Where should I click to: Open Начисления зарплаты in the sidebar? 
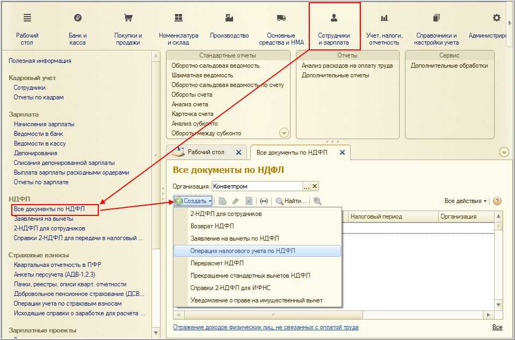click(x=44, y=124)
